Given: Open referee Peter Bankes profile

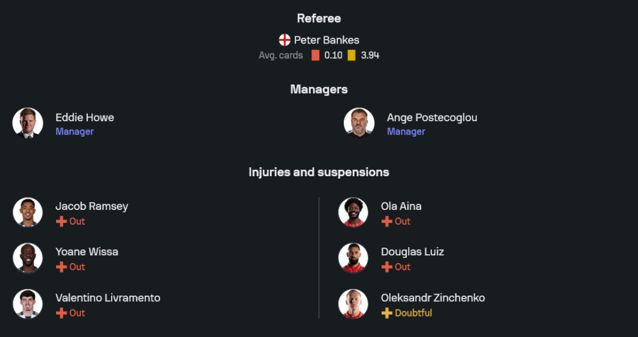Looking at the screenshot, I should coord(326,40).
